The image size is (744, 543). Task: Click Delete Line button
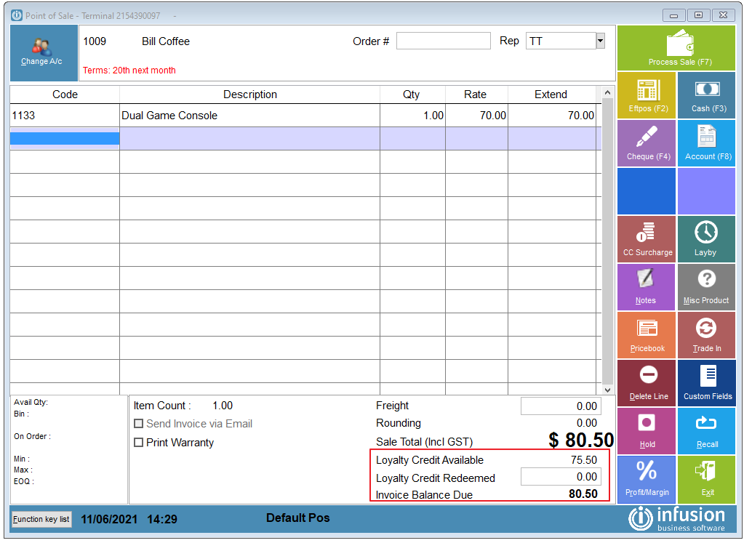(x=647, y=382)
